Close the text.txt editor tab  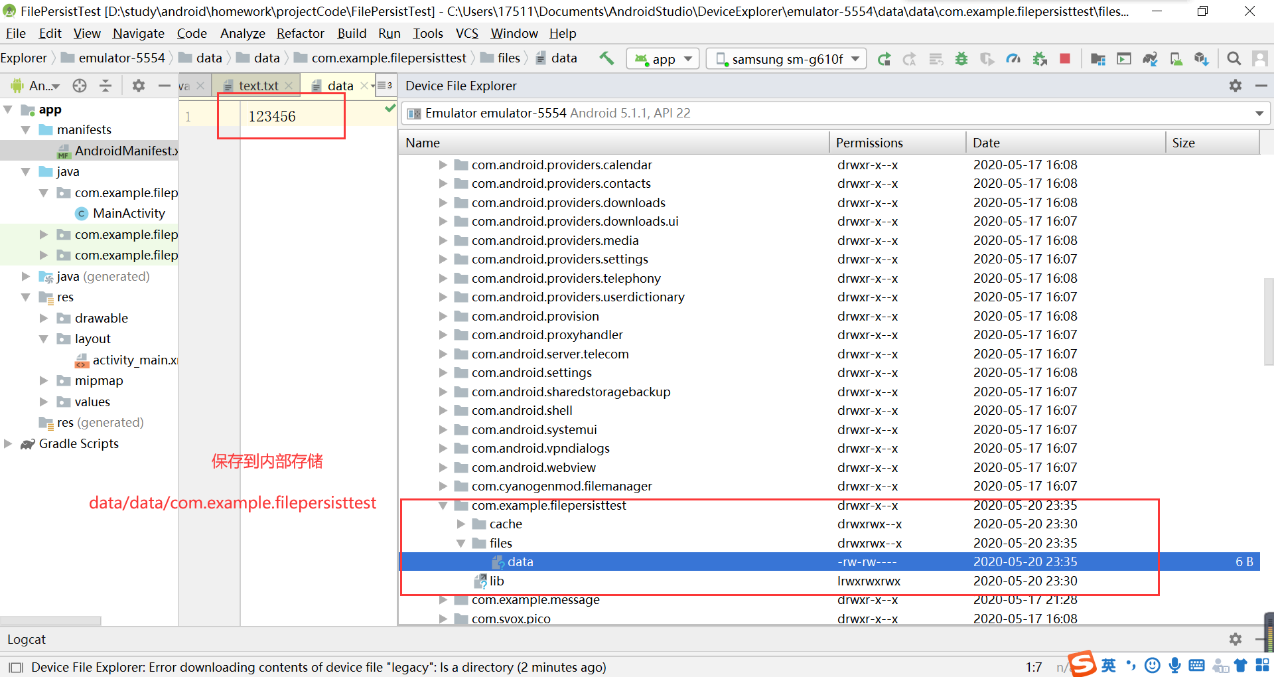click(x=289, y=86)
